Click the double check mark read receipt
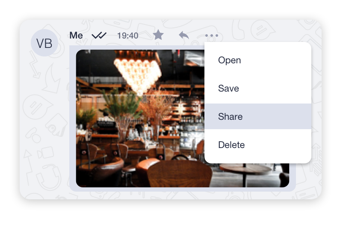The height and width of the screenshot is (225, 343). 99,35
